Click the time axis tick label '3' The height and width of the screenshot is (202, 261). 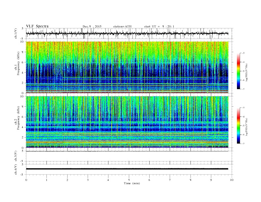tap(88, 180)
